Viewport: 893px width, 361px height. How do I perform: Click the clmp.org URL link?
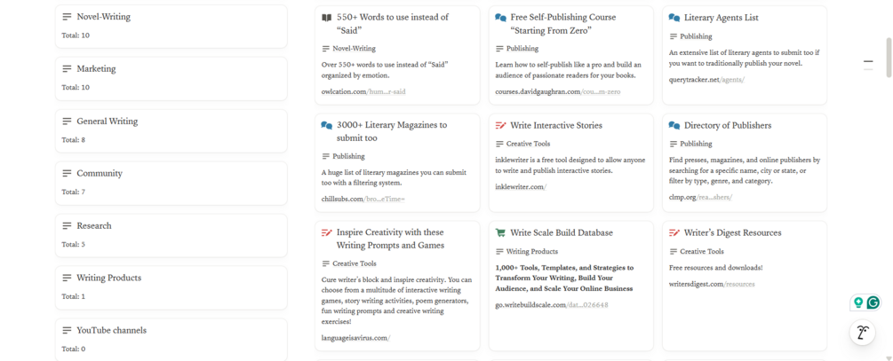coord(700,197)
